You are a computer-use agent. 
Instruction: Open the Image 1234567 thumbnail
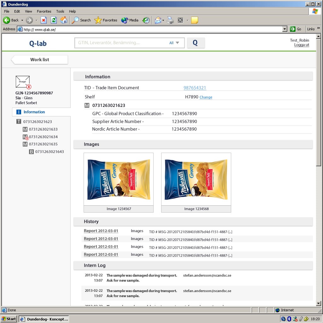point(119,179)
